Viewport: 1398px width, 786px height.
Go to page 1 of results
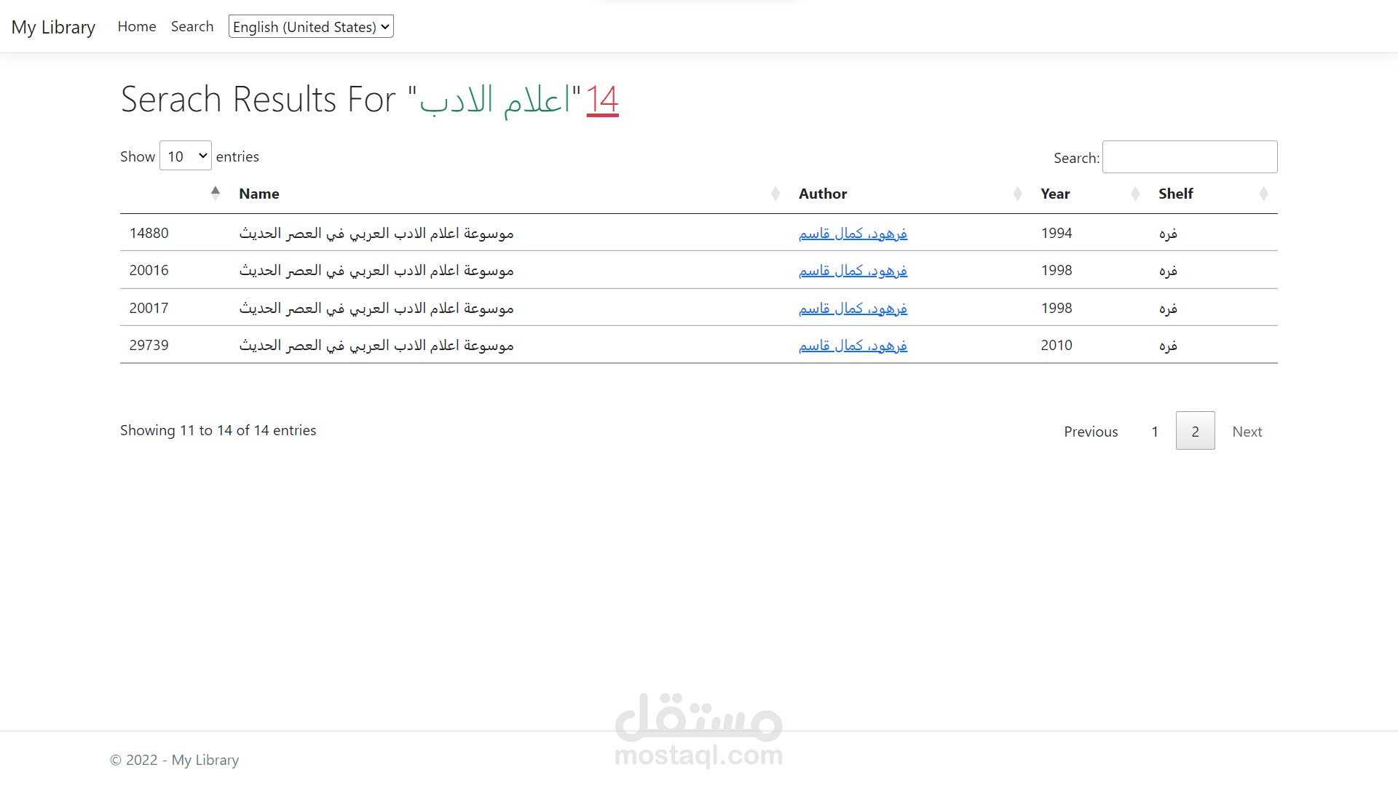tap(1154, 431)
